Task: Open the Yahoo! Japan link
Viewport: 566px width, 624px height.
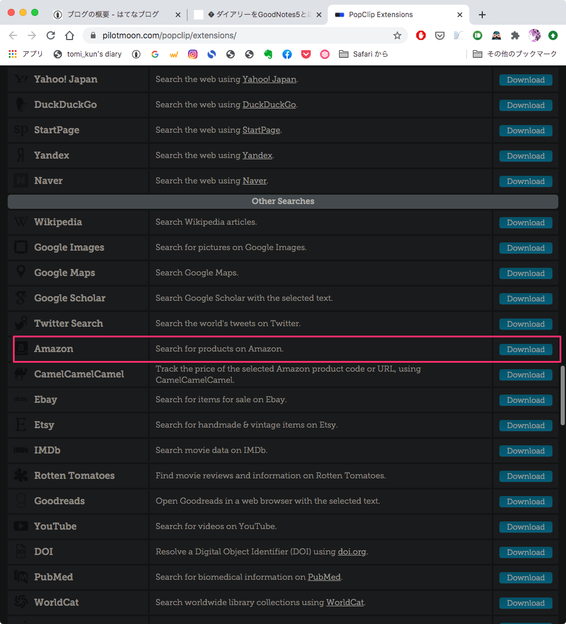Action: tap(269, 79)
